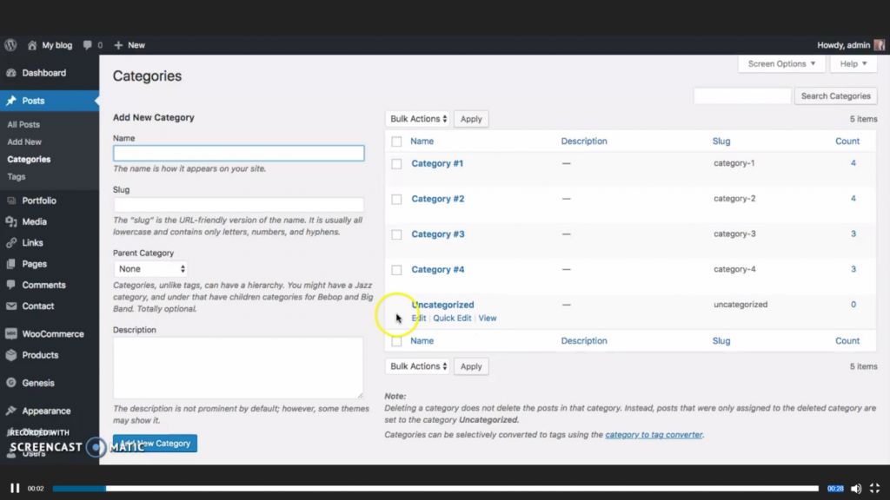Screen dimensions: 890x500
Task: Open the top Bulk Actions dropdown
Action: 418,118
